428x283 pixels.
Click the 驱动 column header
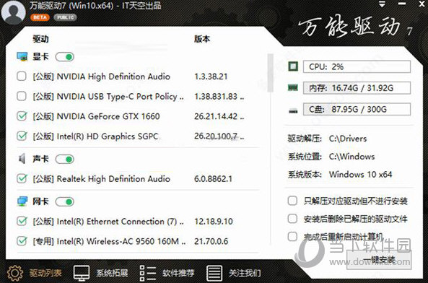40,39
